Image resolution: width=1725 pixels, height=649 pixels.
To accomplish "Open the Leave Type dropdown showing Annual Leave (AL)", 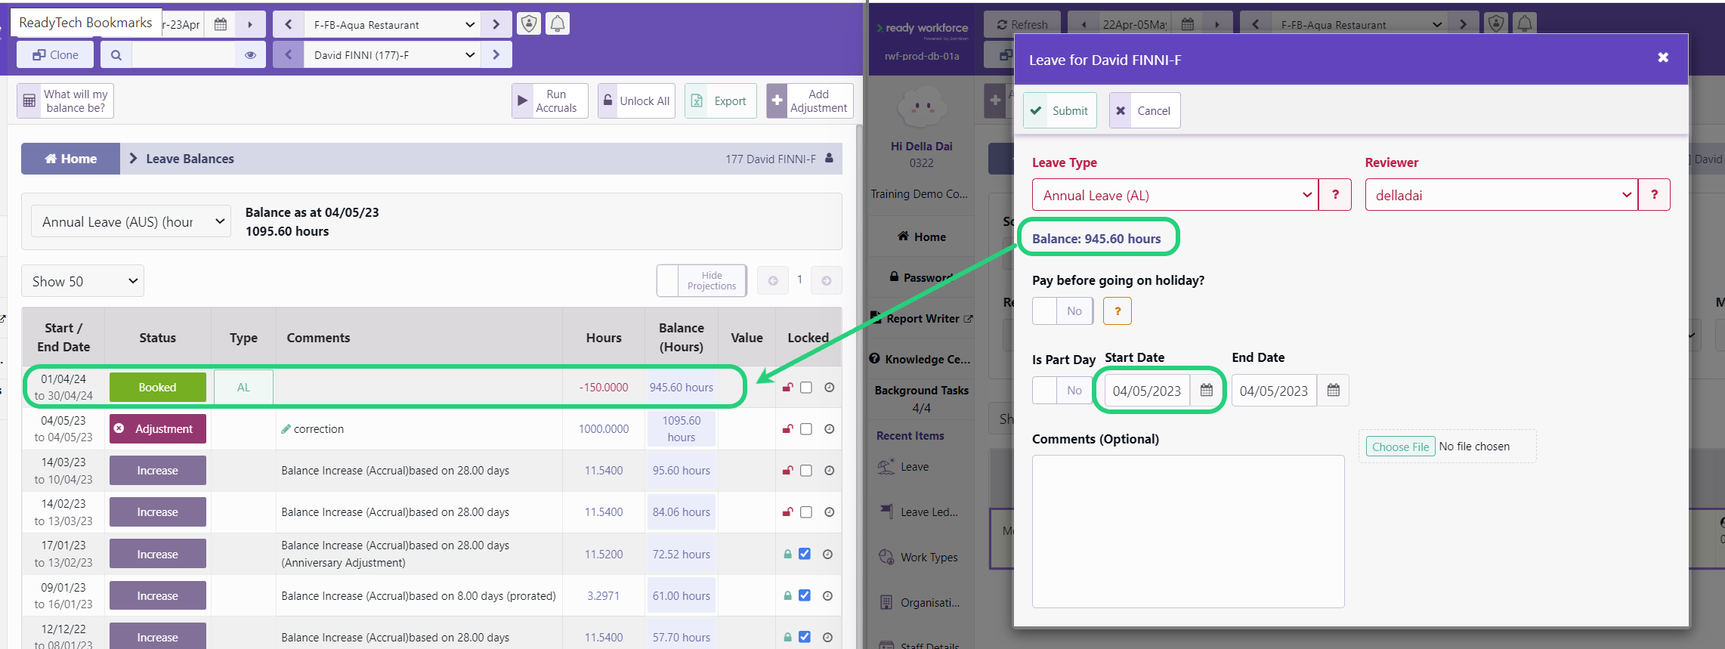I will point(1175,195).
